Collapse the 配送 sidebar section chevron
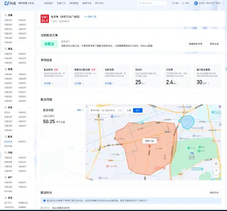 (30, 136)
